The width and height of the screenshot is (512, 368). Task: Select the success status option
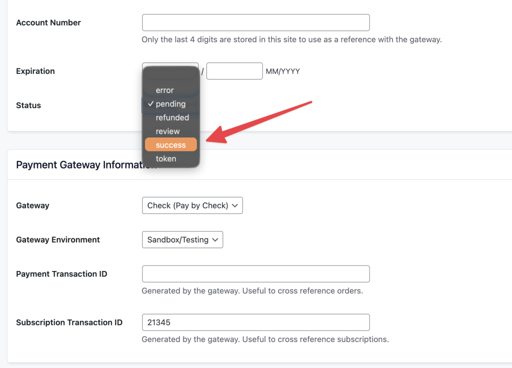click(x=170, y=145)
